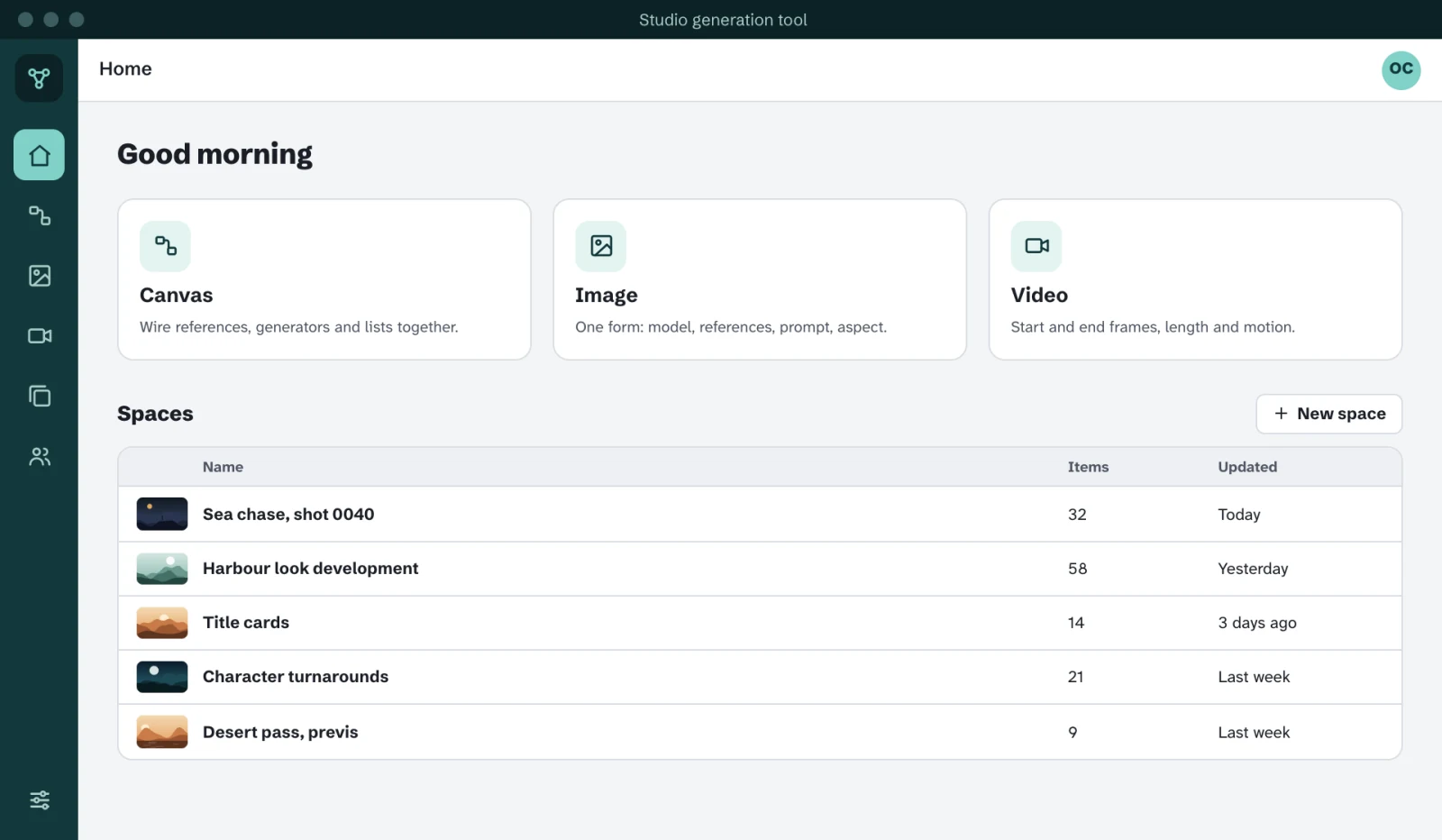Open the Video card
The width and height of the screenshot is (1442, 840).
[x=1195, y=279]
